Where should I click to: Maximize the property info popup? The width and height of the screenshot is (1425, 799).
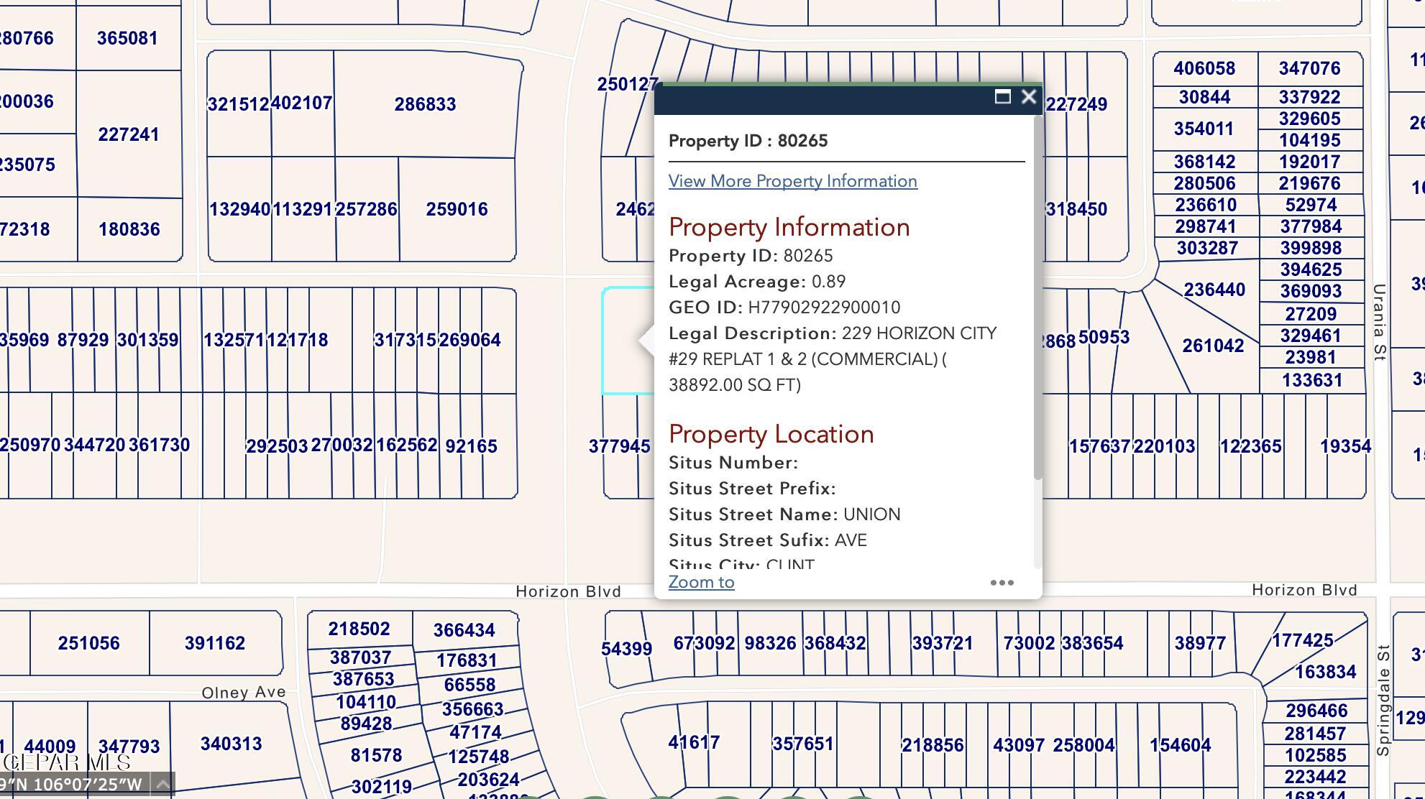tap(1002, 97)
